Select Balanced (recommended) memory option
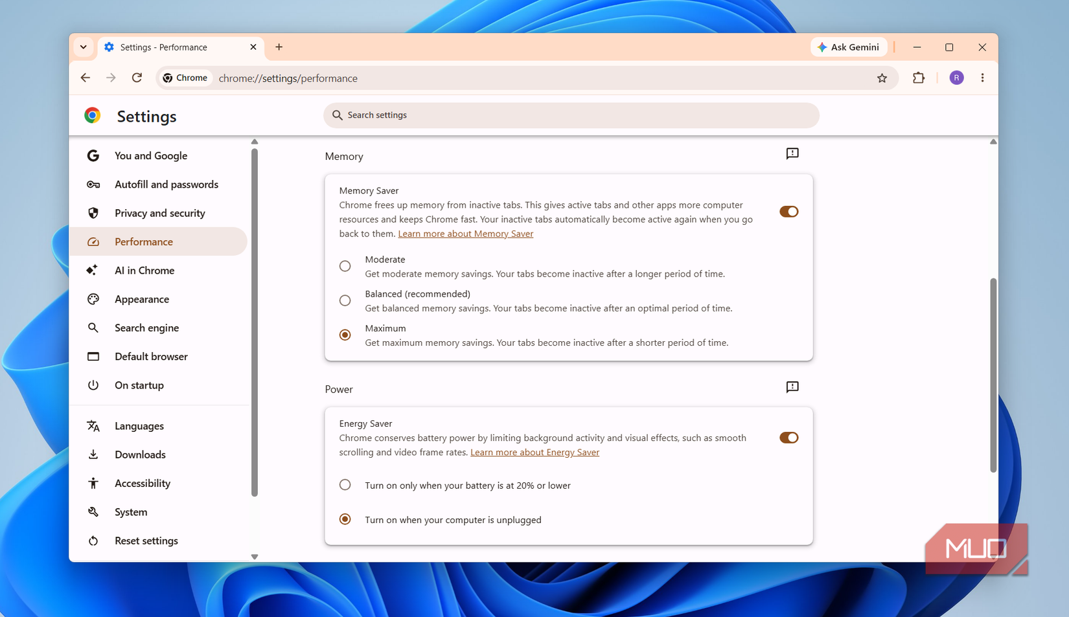 [345, 300]
